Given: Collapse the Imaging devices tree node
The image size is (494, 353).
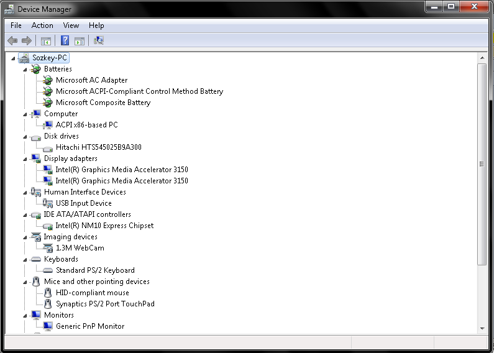Looking at the screenshot, I should coord(25,237).
